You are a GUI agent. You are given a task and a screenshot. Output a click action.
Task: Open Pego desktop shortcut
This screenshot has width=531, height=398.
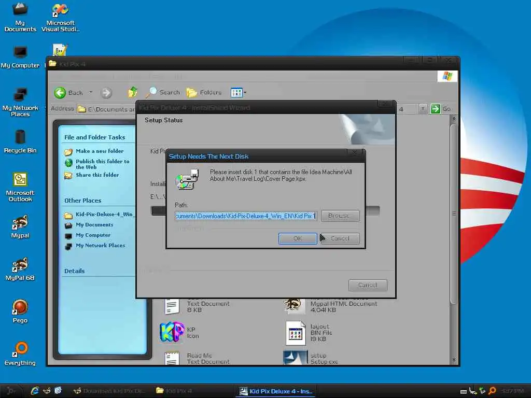point(20,311)
